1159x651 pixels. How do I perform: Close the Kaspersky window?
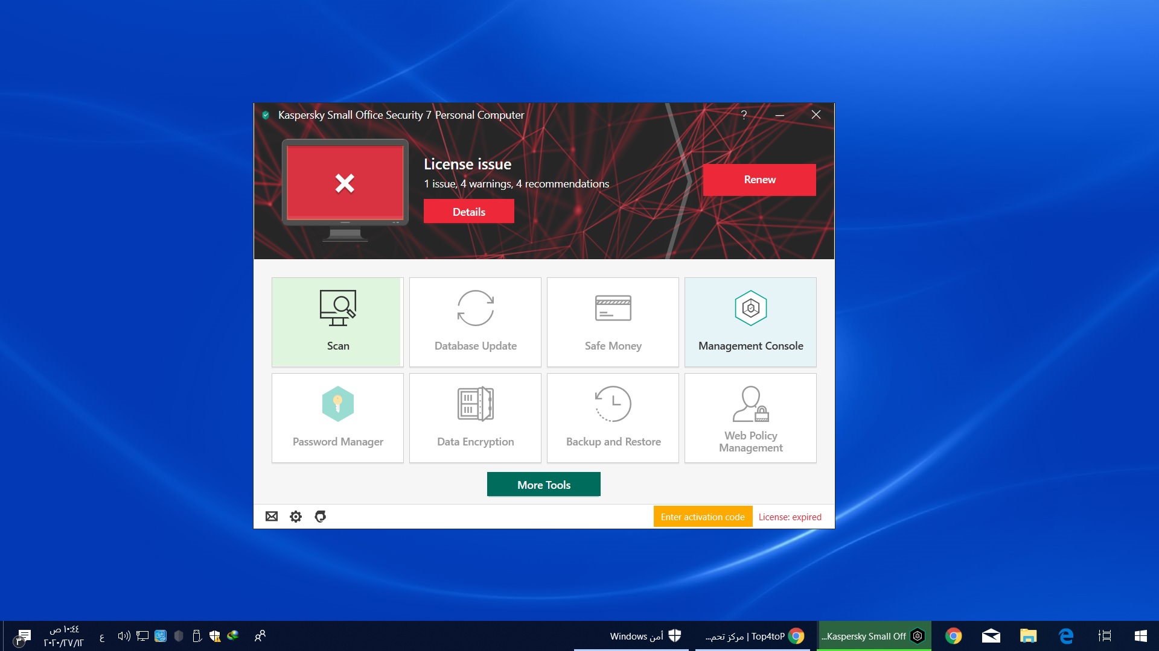816,115
